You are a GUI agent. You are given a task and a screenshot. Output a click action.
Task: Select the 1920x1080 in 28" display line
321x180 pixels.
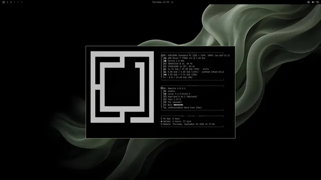pyautogui.click(x=181, y=66)
